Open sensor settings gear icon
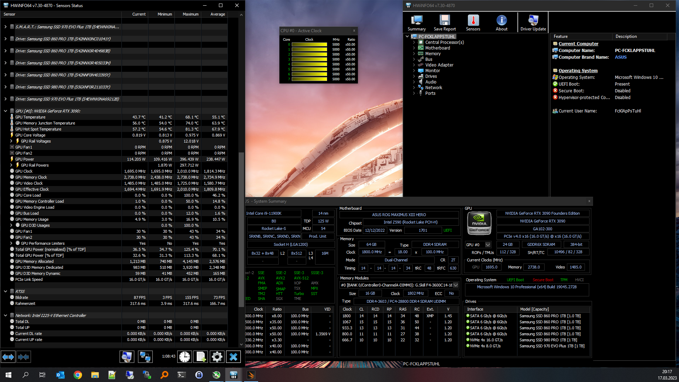Screen dimensions: 679x382 click(x=217, y=357)
